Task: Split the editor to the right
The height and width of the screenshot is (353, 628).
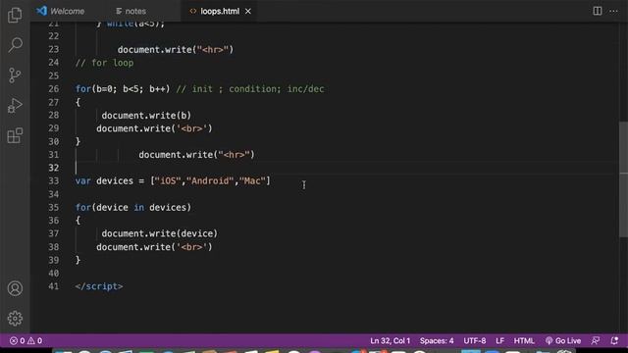Action: pos(598,11)
